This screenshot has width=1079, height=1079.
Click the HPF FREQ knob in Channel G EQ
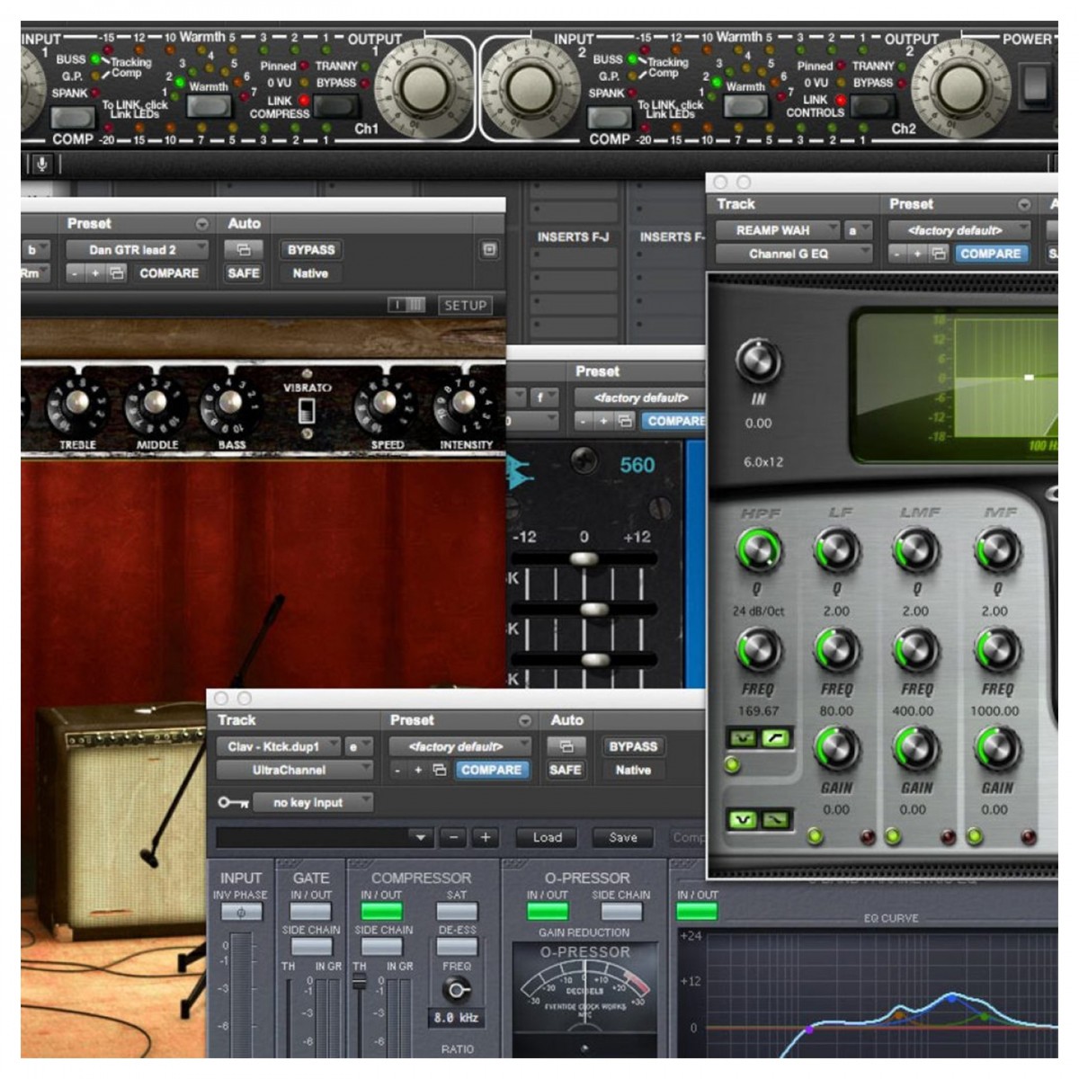tap(758, 649)
